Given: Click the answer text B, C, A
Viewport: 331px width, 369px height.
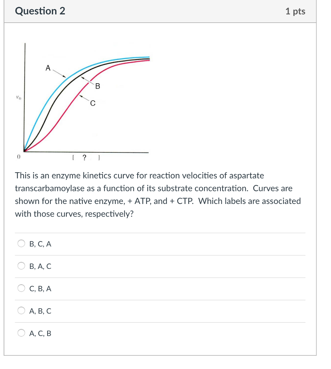Looking at the screenshot, I should 40,244.
